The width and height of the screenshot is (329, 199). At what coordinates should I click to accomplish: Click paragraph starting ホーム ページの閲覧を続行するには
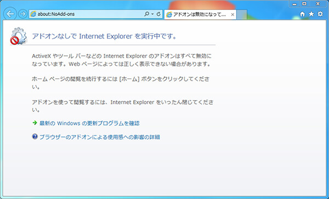[x=121, y=83]
